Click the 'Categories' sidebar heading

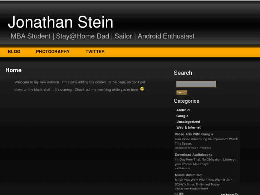186,101
